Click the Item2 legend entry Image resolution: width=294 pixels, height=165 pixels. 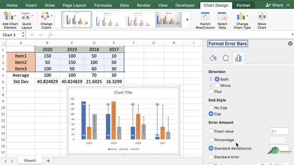point(124,149)
